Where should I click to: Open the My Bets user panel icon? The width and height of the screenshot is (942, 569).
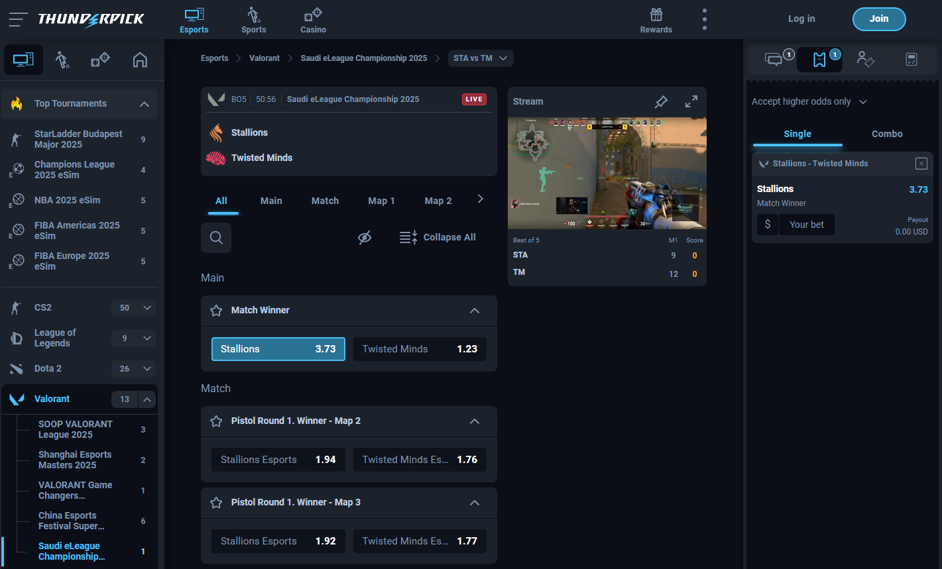click(x=866, y=59)
